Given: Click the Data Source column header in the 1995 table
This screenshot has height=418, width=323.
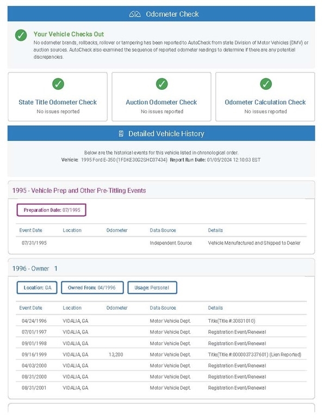Looking at the screenshot, I should pos(163,230).
